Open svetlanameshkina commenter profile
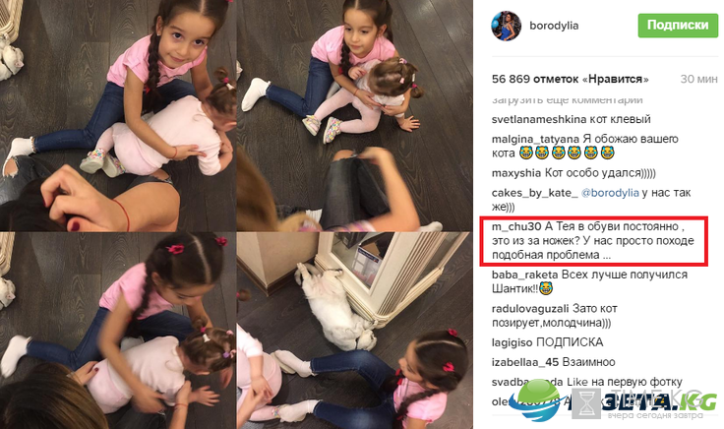The image size is (724, 429). (532, 119)
